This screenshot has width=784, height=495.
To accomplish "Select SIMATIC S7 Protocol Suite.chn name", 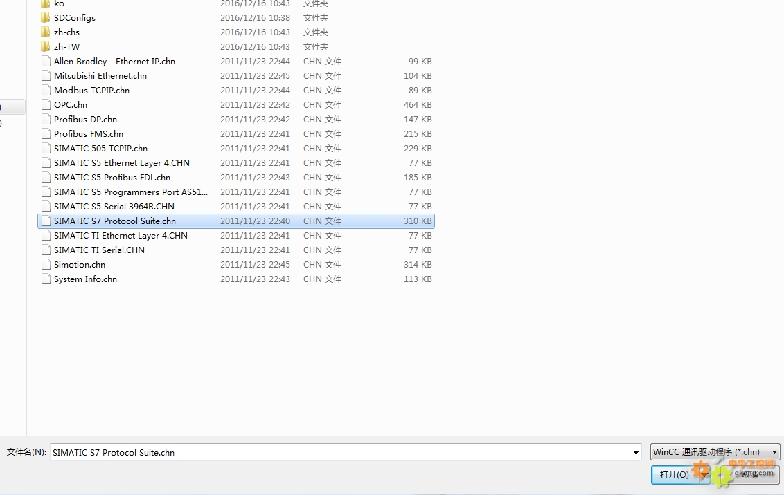I will click(115, 221).
